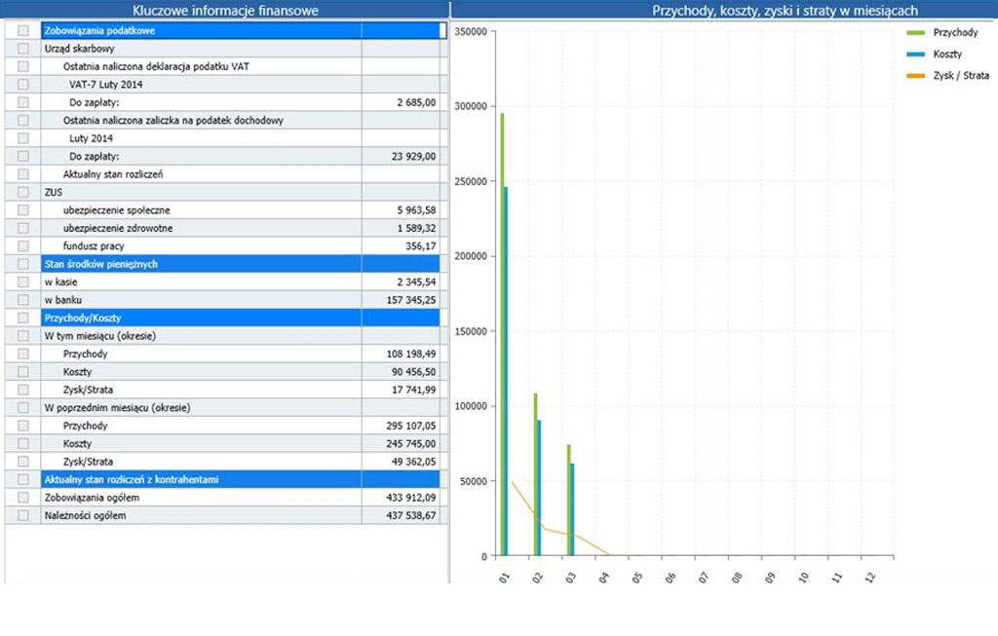Viewport: 998px width, 636px height.
Task: Toggle checkbox in ZUS row
Action: tap(23, 192)
